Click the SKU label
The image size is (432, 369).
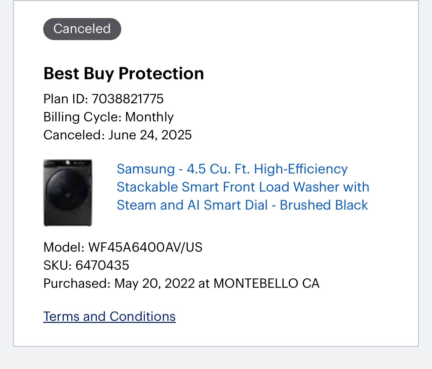tap(58, 265)
